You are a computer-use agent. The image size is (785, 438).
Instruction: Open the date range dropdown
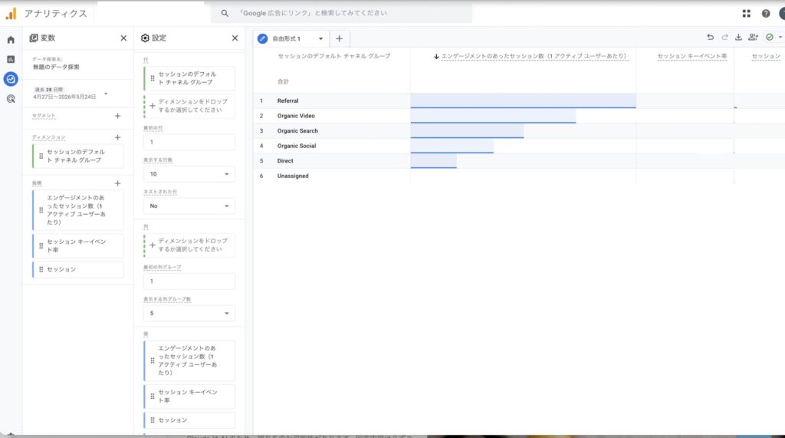(x=106, y=94)
